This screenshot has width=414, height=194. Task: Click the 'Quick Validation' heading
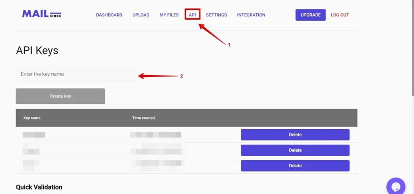click(39, 187)
